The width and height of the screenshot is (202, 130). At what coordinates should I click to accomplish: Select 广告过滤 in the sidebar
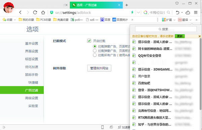[22, 90]
